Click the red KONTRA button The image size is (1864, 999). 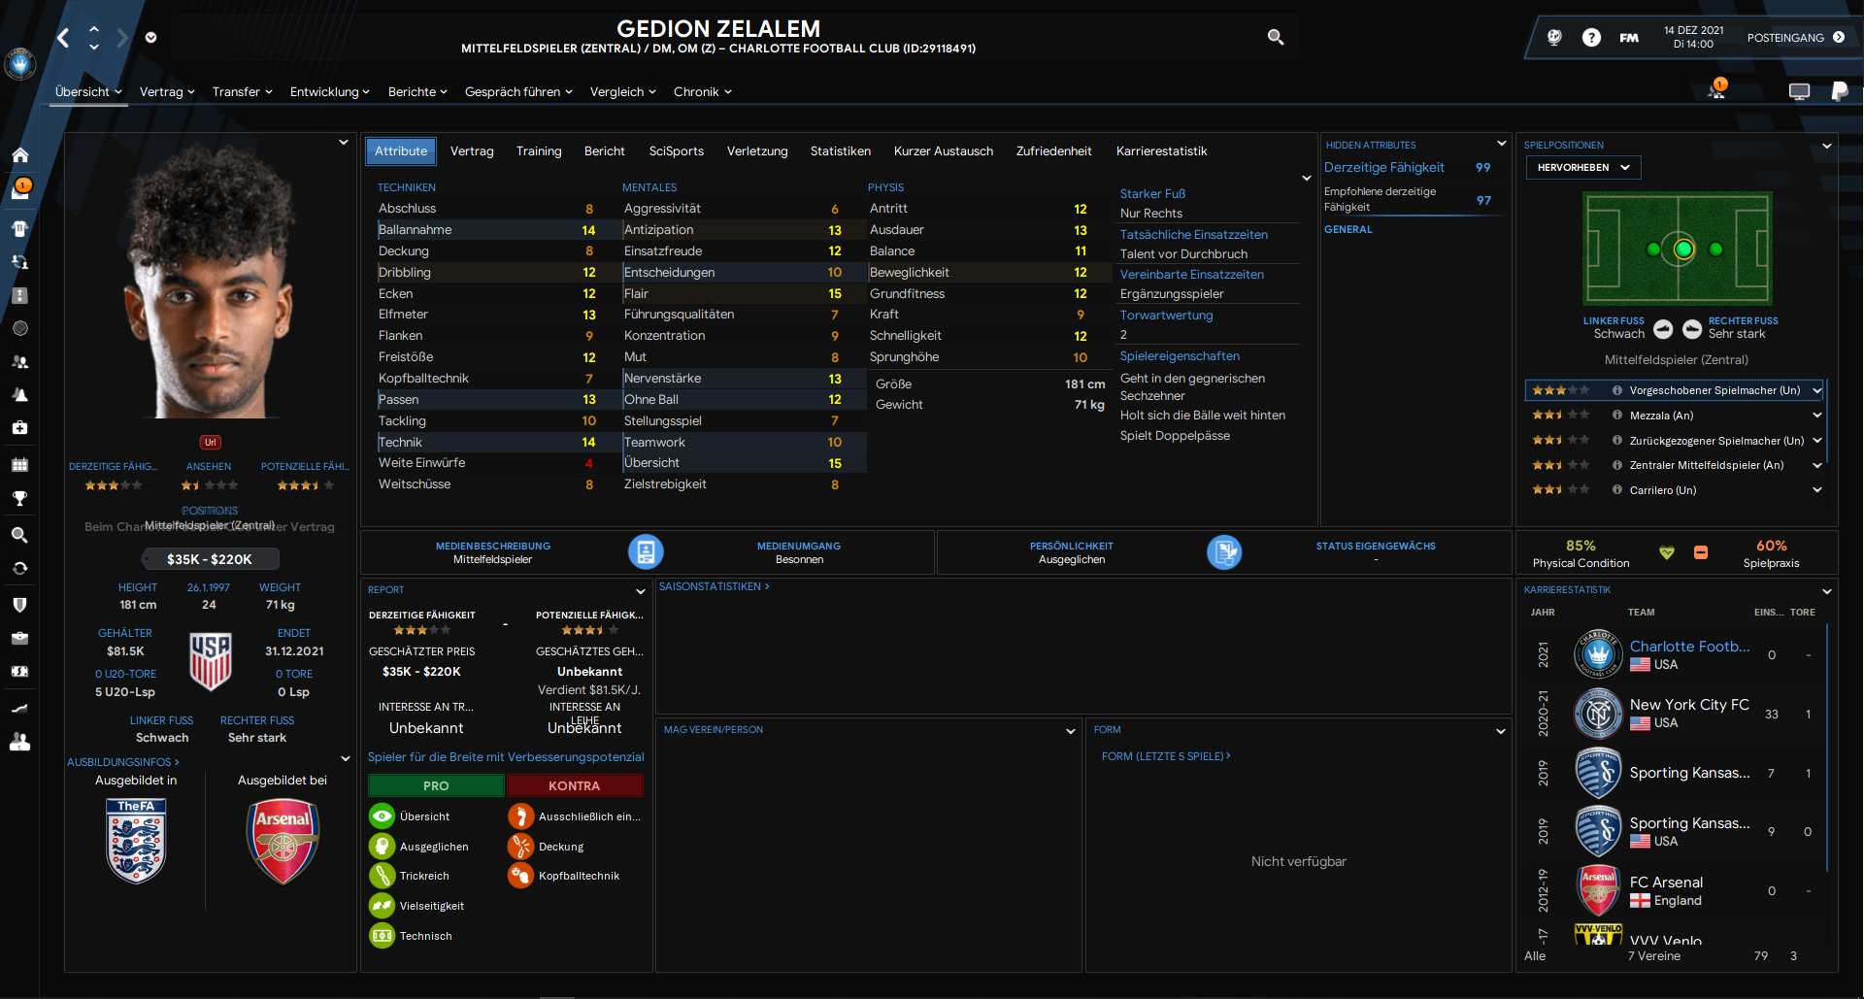coord(575,785)
